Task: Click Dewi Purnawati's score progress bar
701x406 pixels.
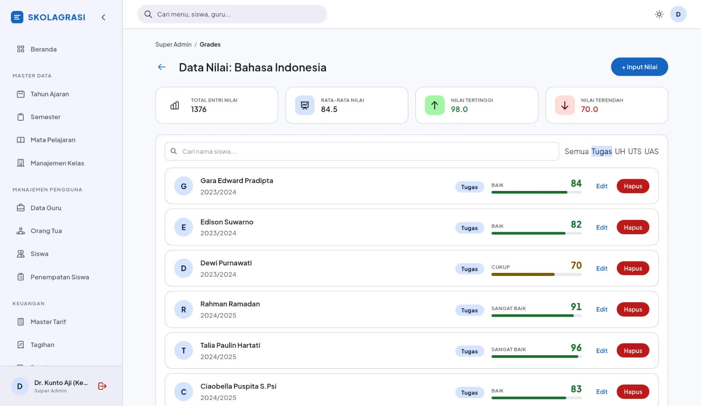Action: click(x=536, y=275)
